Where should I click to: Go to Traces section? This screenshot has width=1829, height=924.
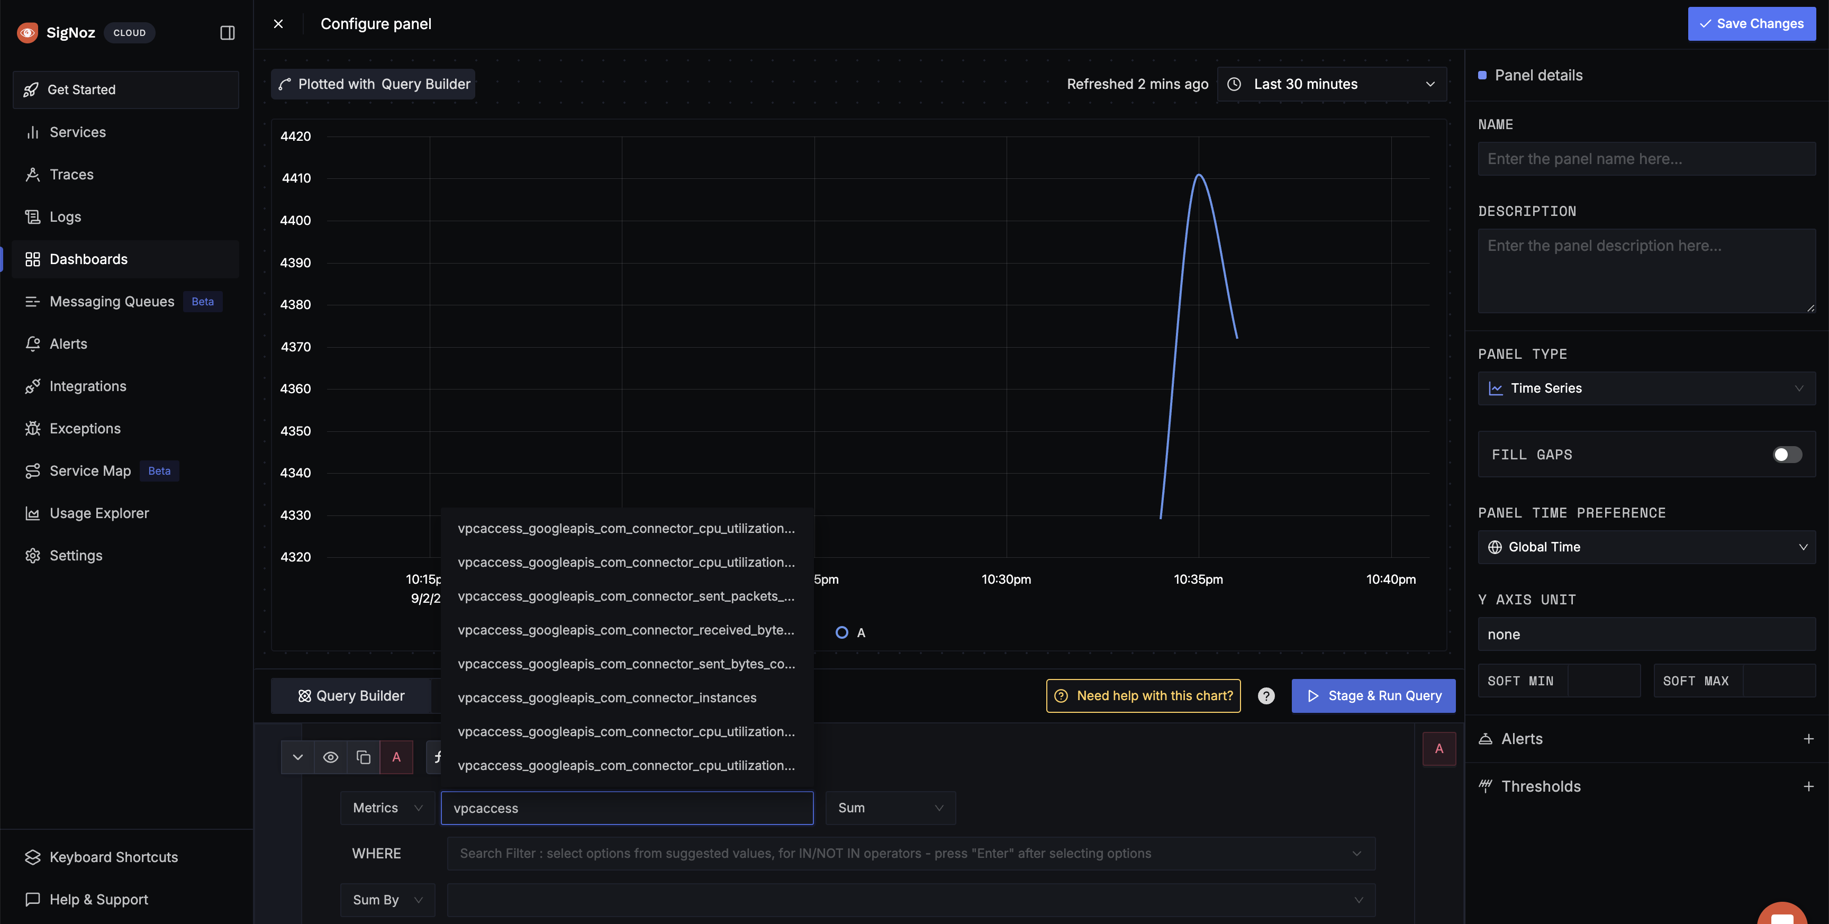125,175
